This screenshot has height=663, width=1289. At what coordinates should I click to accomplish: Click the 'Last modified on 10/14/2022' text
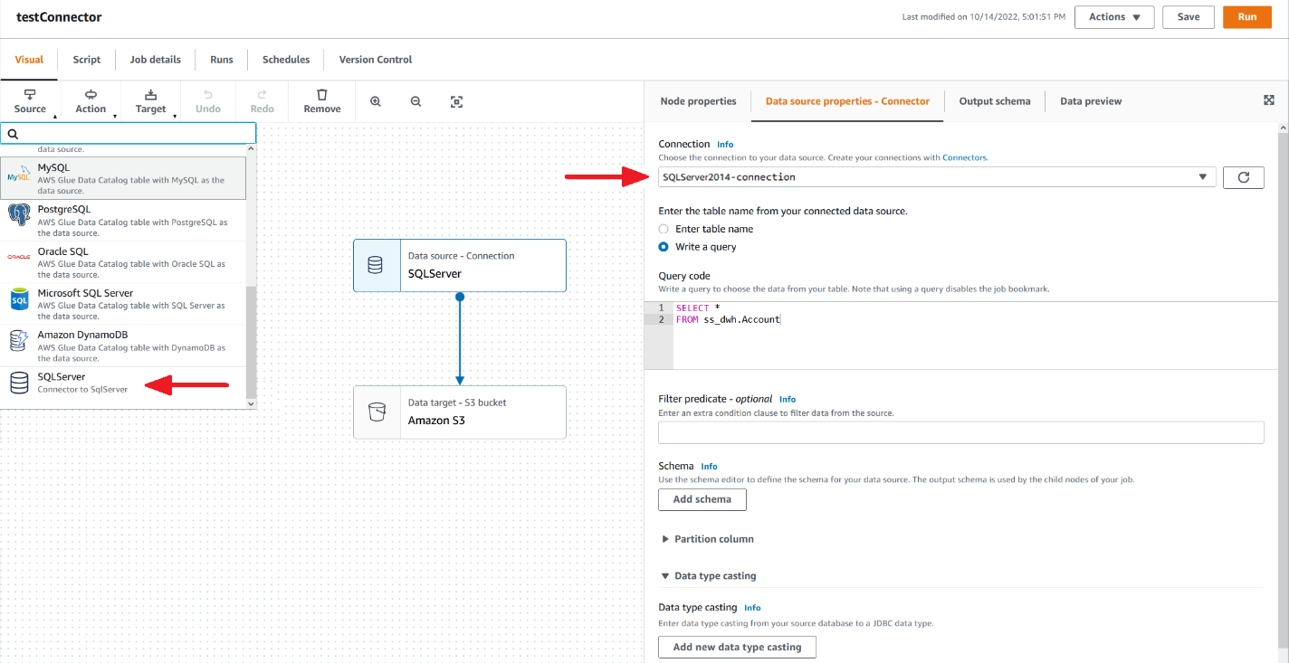click(984, 17)
